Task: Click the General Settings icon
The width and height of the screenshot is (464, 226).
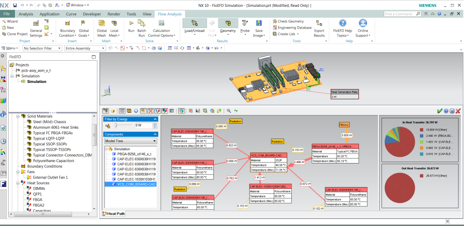Action: pyautogui.click(x=36, y=24)
